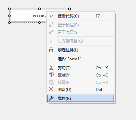
Task: Click the clipboard Paste icon
Action: tap(51, 82)
